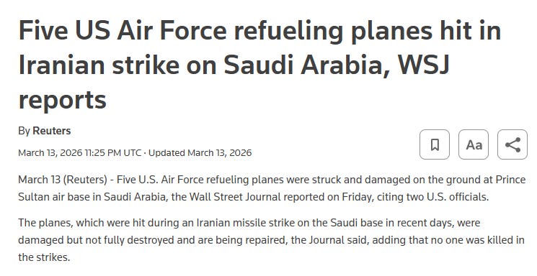This screenshot has height=276, width=537.
Task: Save the article with the bookmark icon
Action: pos(435,144)
